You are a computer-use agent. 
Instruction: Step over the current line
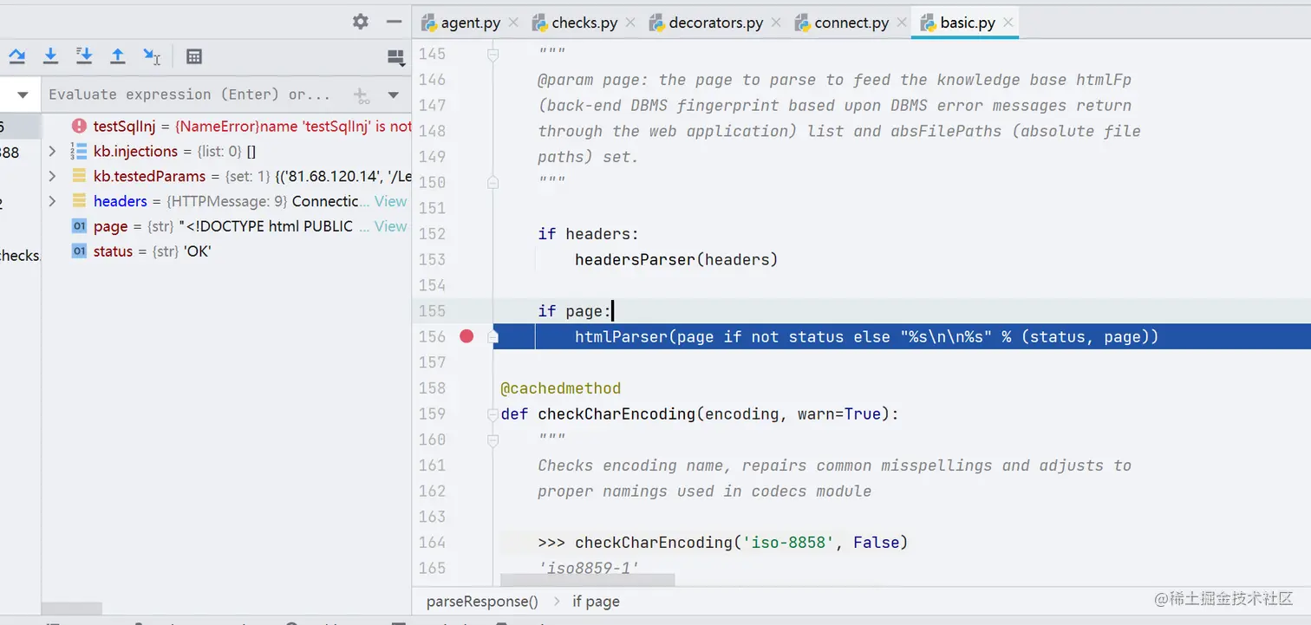17,56
